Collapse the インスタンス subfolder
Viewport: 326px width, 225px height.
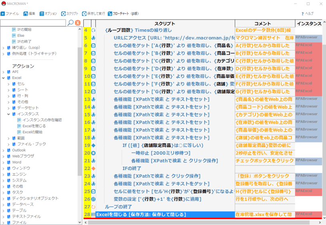tap(8, 114)
